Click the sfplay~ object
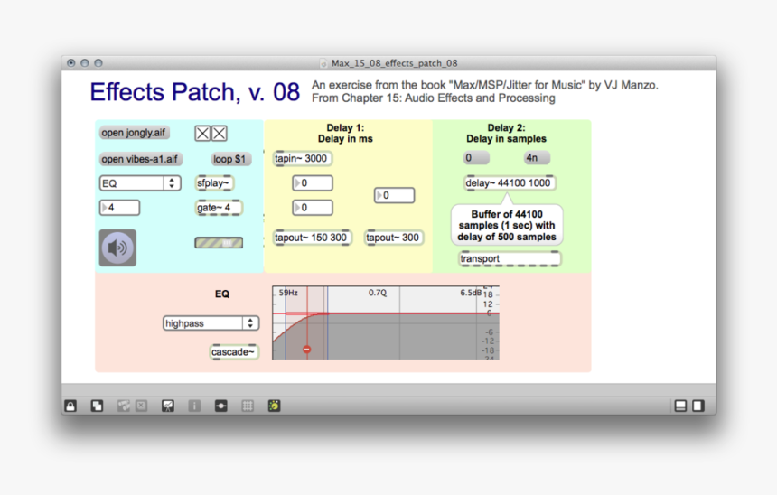The height and width of the screenshot is (495, 777). (213, 183)
